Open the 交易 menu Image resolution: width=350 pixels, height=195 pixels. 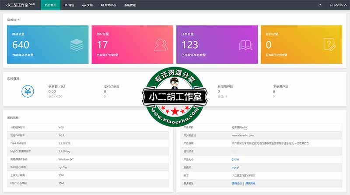click(x=87, y=5)
